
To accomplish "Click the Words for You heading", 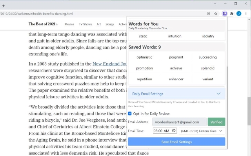I will (144, 24).
